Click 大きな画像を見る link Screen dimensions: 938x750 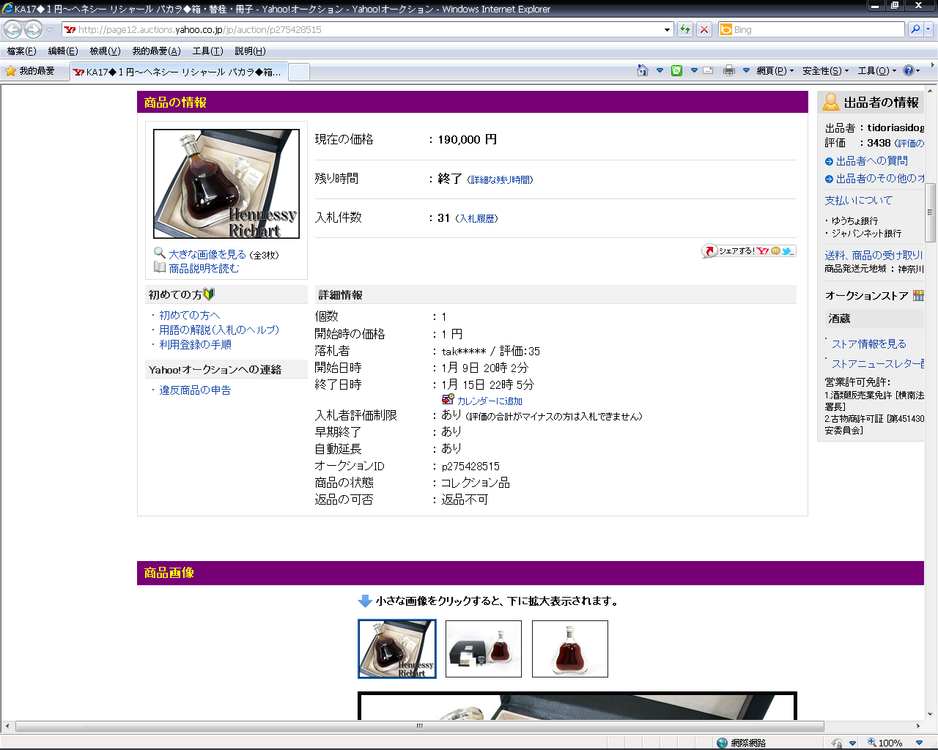(207, 254)
